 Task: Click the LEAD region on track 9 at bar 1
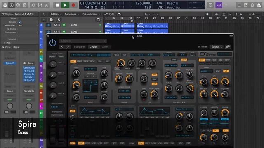click(x=113, y=25)
